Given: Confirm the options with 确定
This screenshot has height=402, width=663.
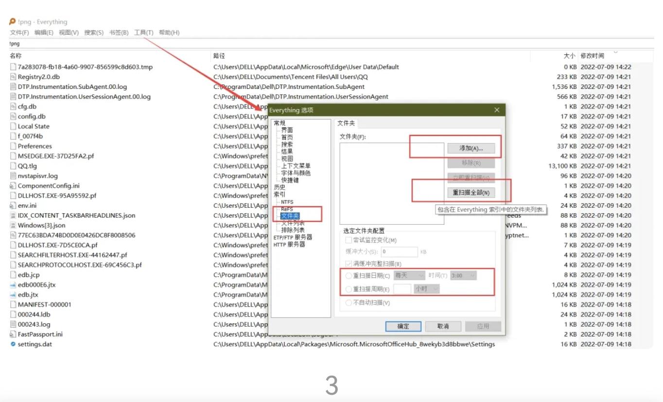Looking at the screenshot, I should pos(403,326).
